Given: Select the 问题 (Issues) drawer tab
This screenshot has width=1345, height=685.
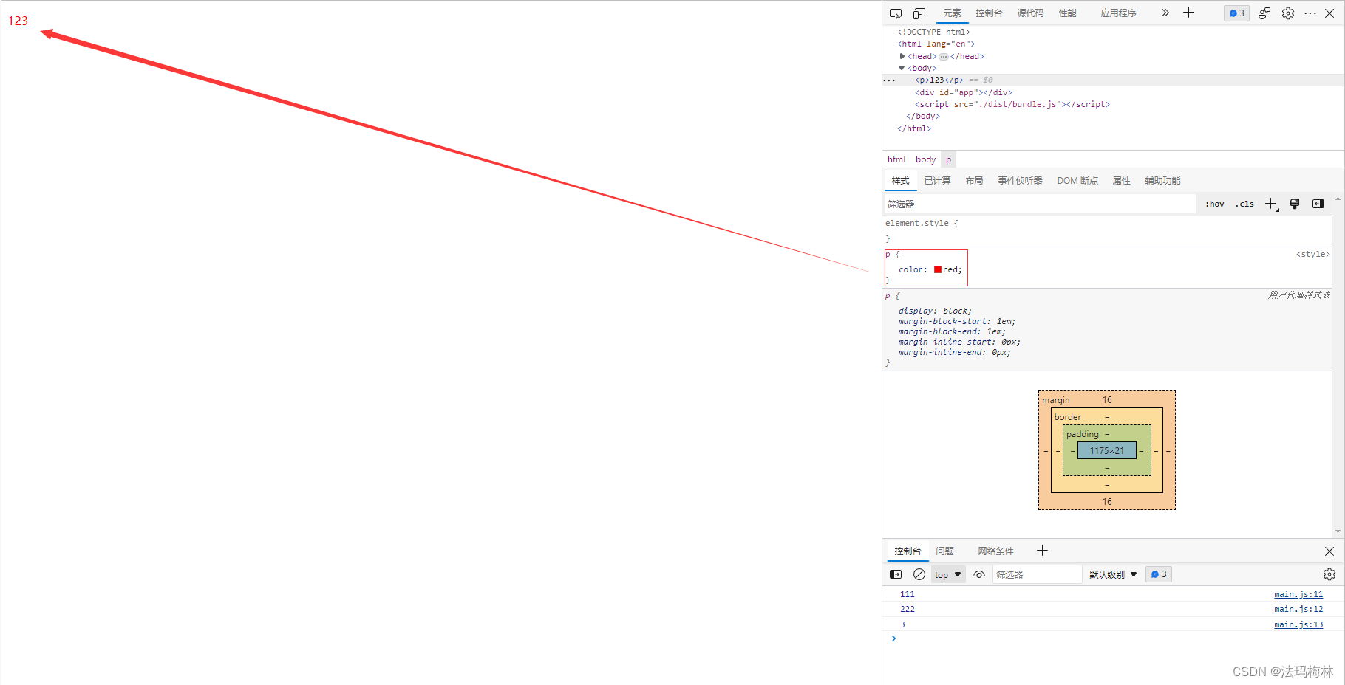Looking at the screenshot, I should [x=944, y=551].
